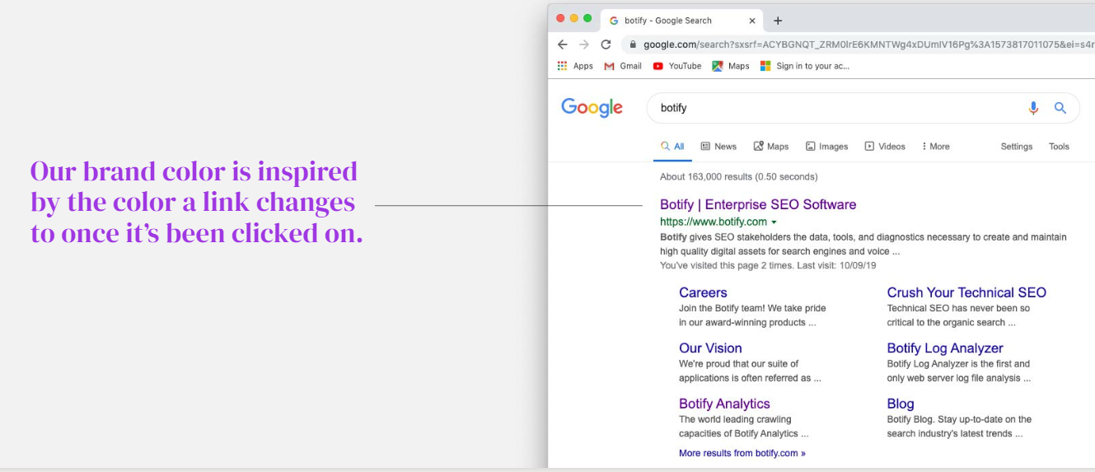Click the Google logo

[x=592, y=108]
